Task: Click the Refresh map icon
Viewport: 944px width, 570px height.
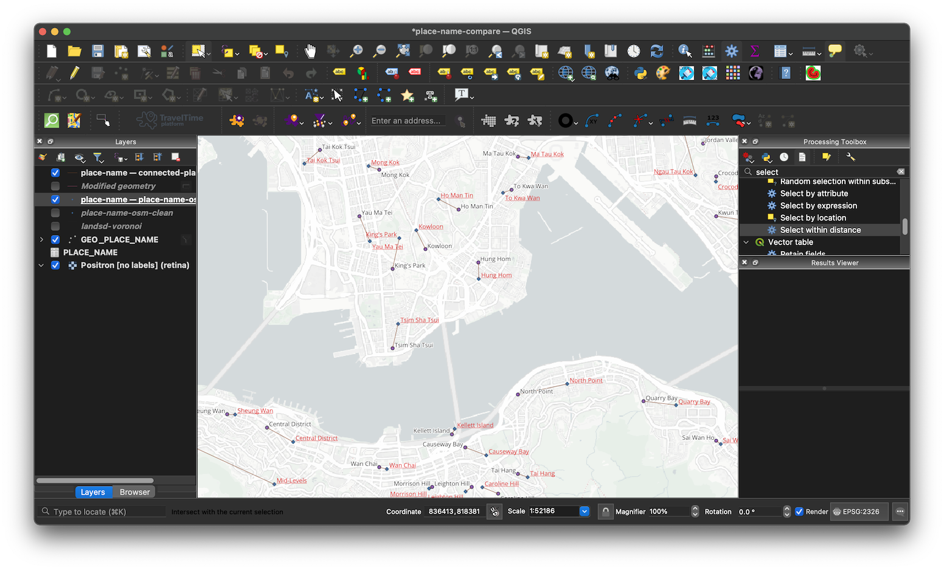Action: point(657,51)
